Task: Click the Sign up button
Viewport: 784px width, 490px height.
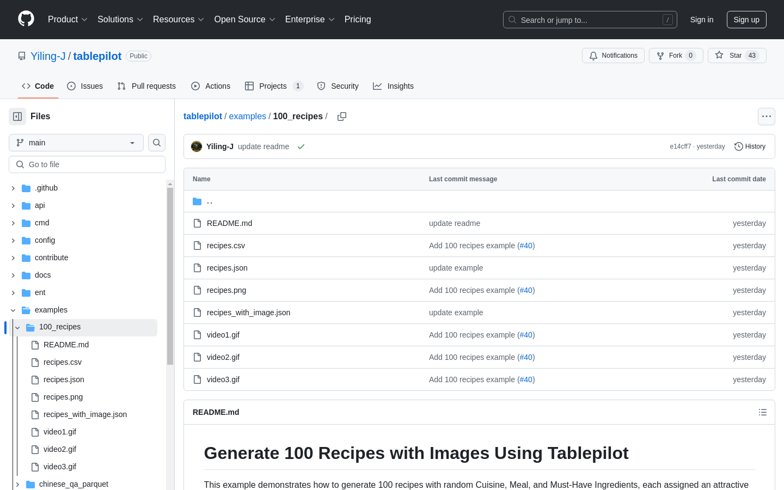Action: coord(746,20)
